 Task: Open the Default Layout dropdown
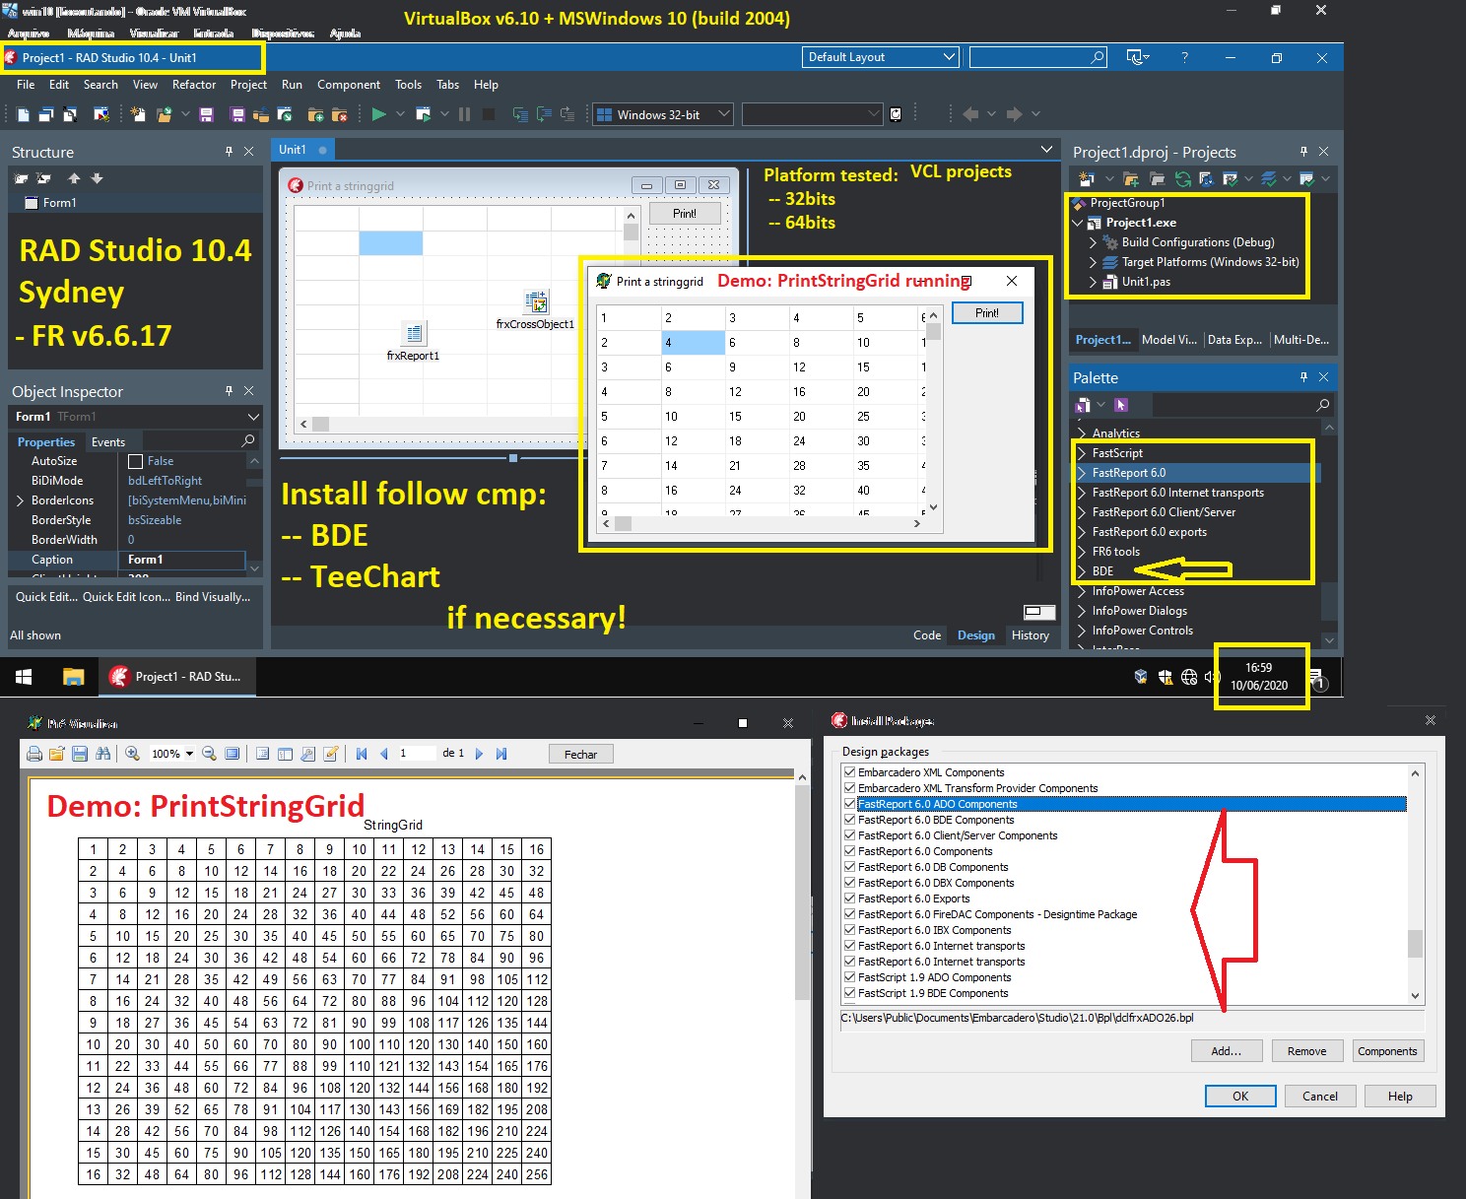(881, 57)
